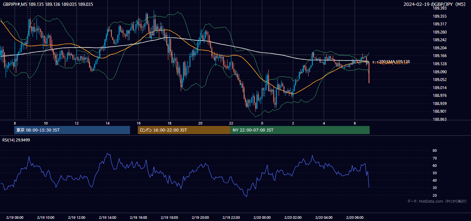Click hour label 22 on price chart axis

(x=231, y=123)
